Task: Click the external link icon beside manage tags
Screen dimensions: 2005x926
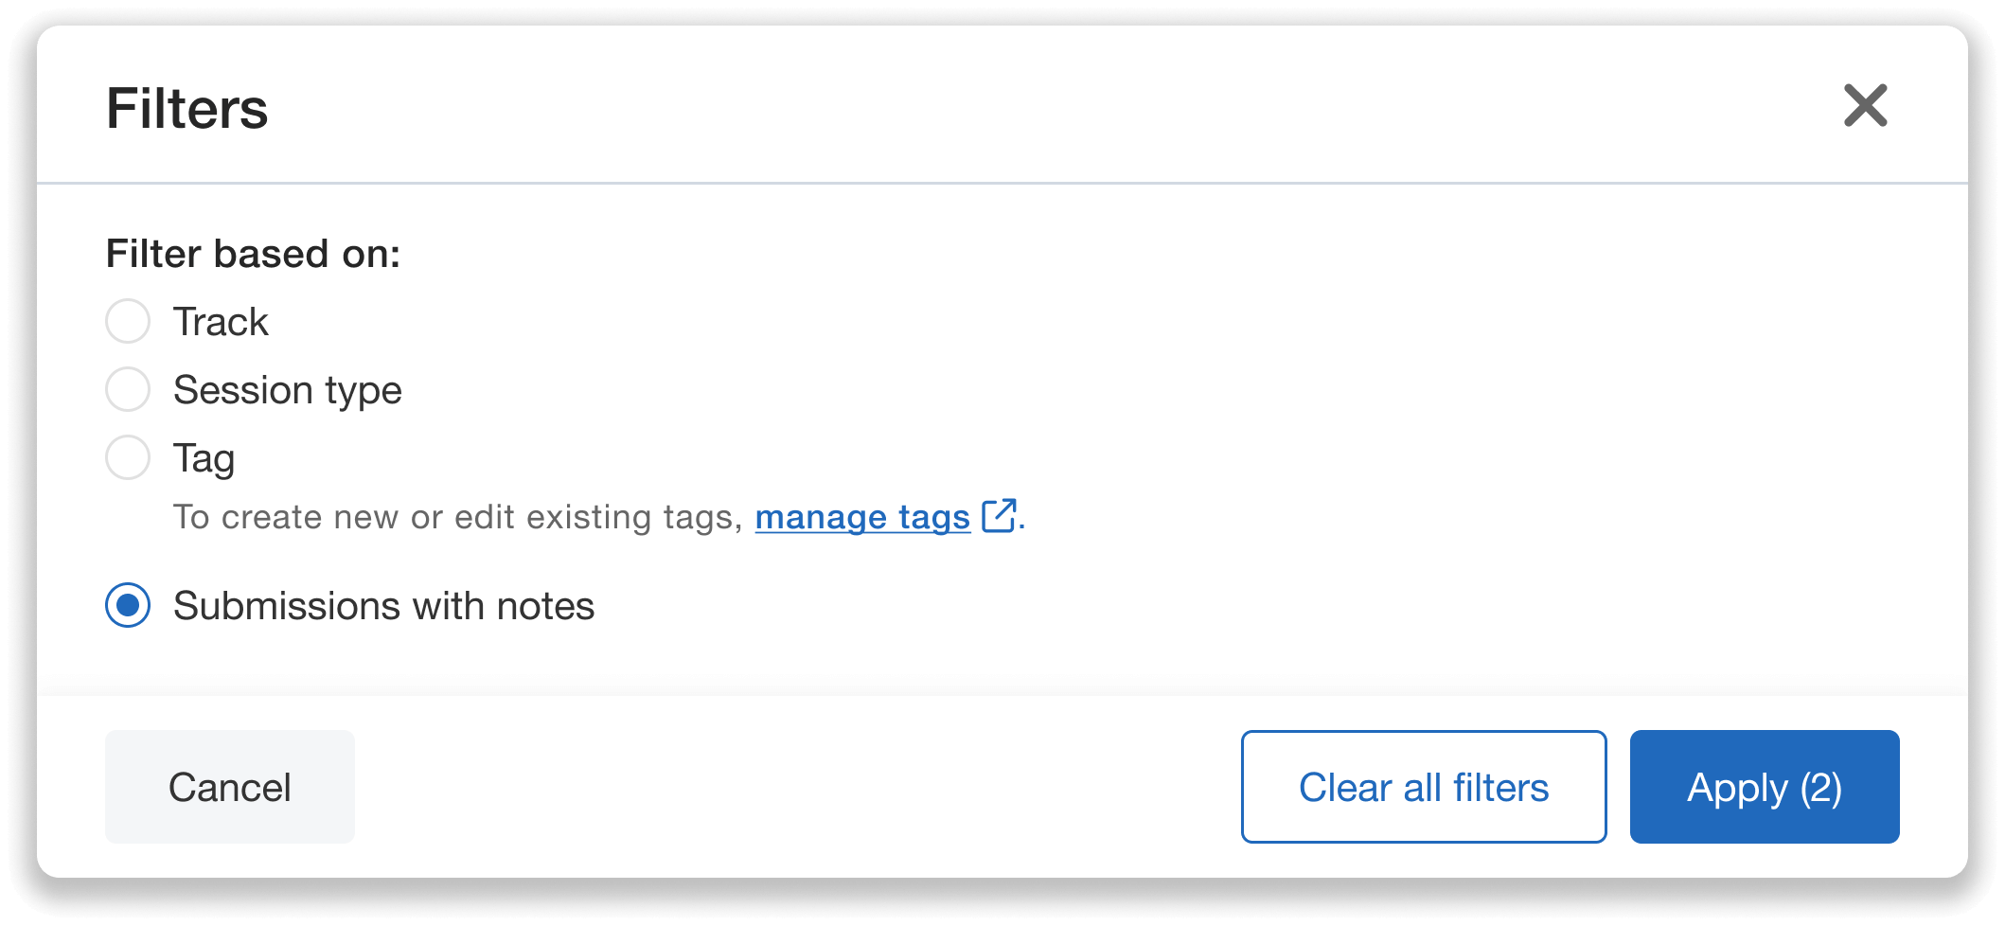Action: click(999, 516)
